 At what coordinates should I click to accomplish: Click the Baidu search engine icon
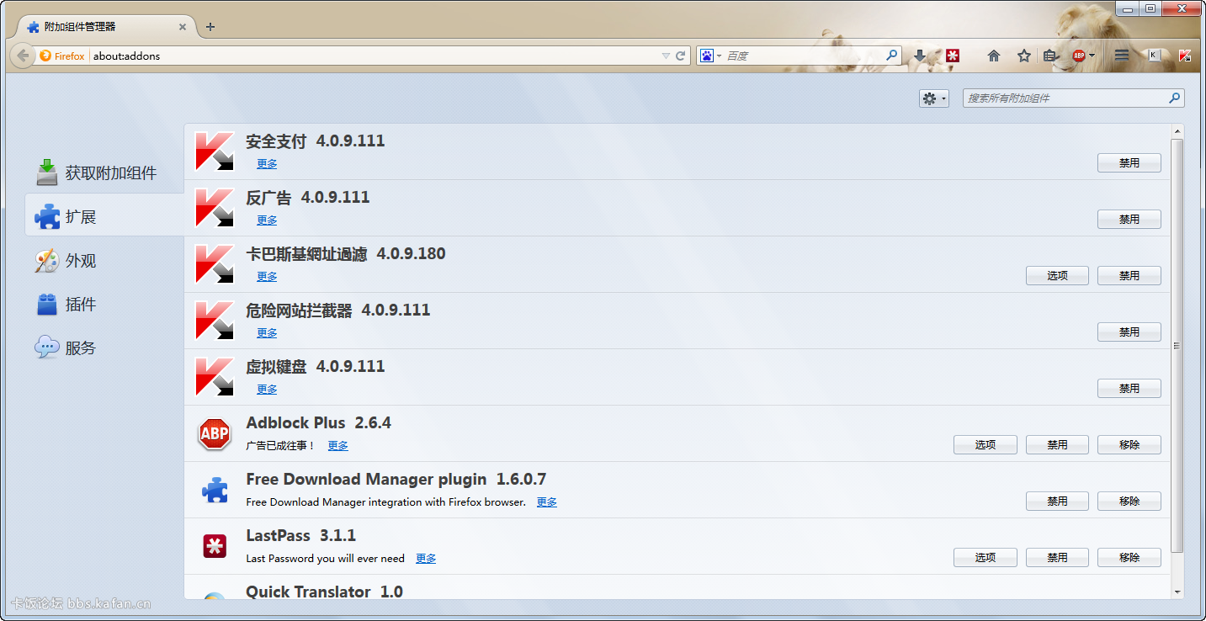pos(707,56)
